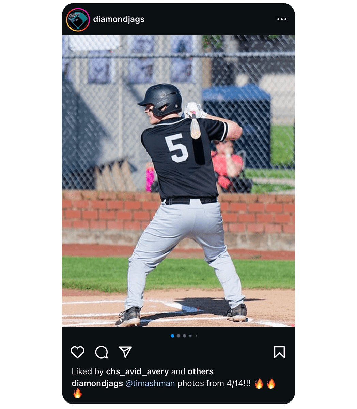The width and height of the screenshot is (357, 409).
Task: Tap the fire emojis in caption
Action: (265, 383)
